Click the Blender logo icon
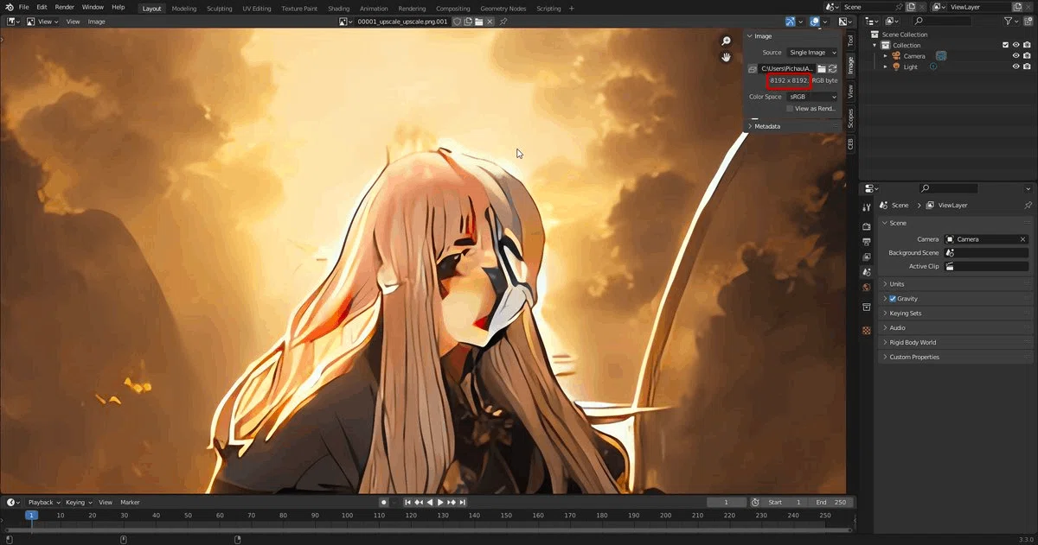The width and height of the screenshot is (1038, 545). point(8,7)
